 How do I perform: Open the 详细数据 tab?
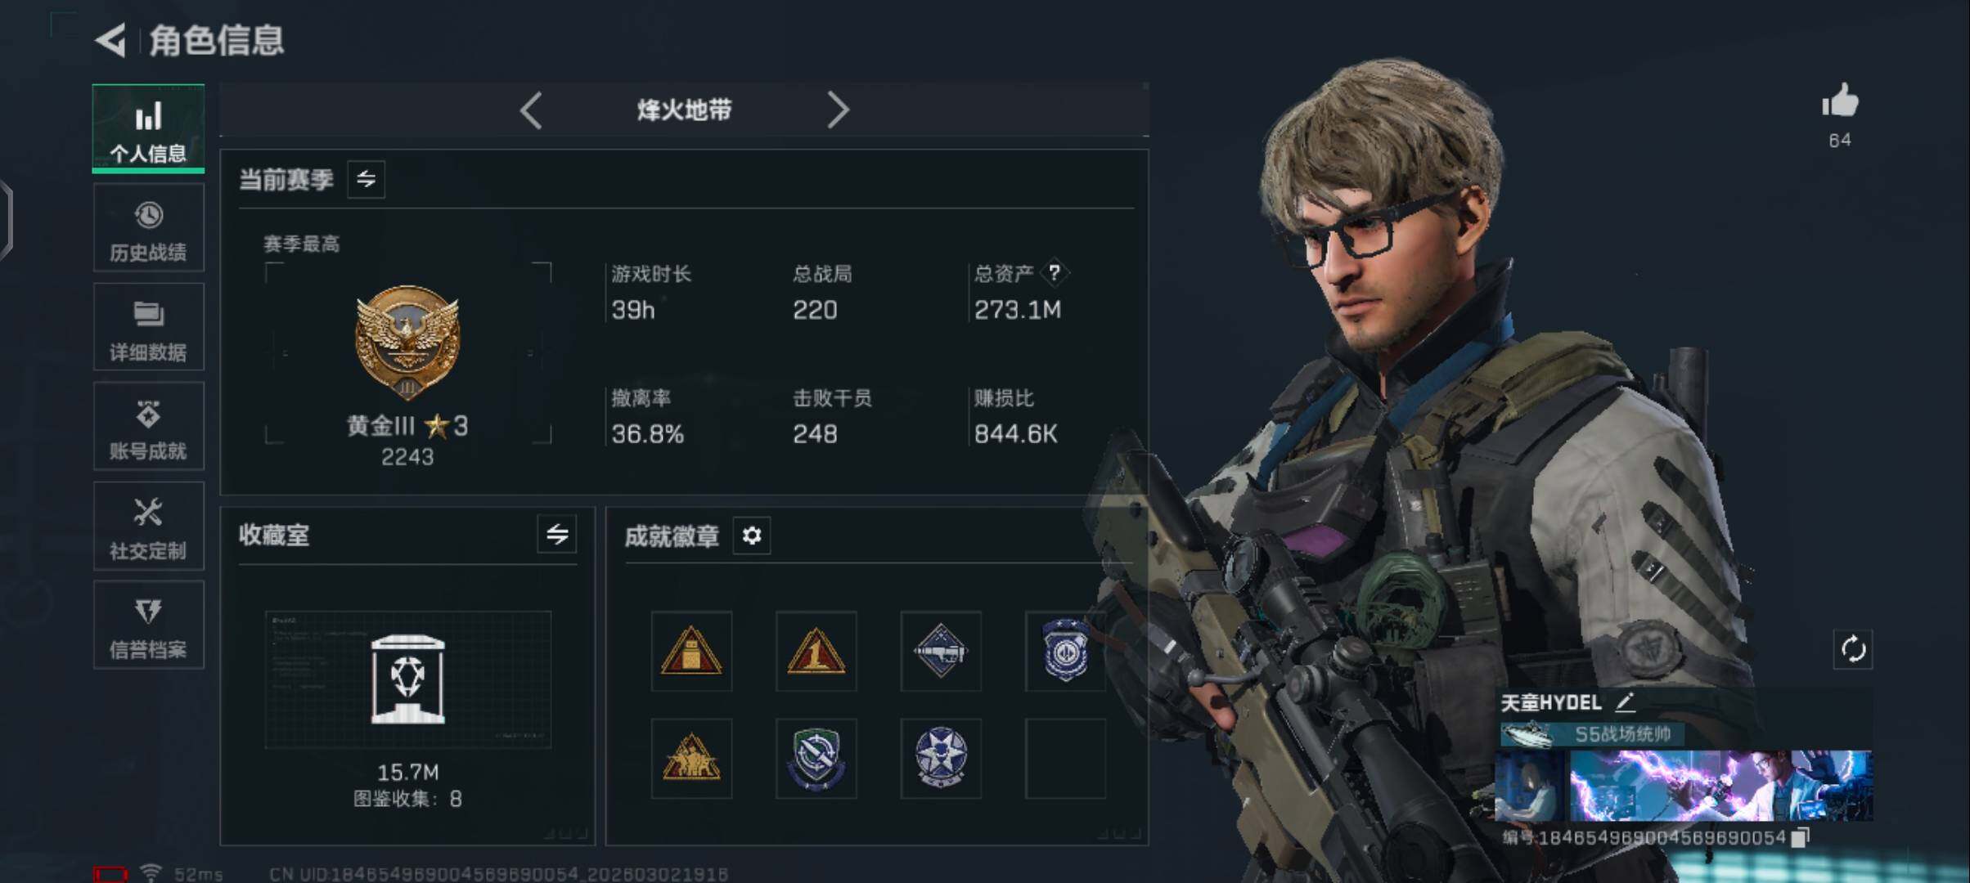tap(149, 327)
